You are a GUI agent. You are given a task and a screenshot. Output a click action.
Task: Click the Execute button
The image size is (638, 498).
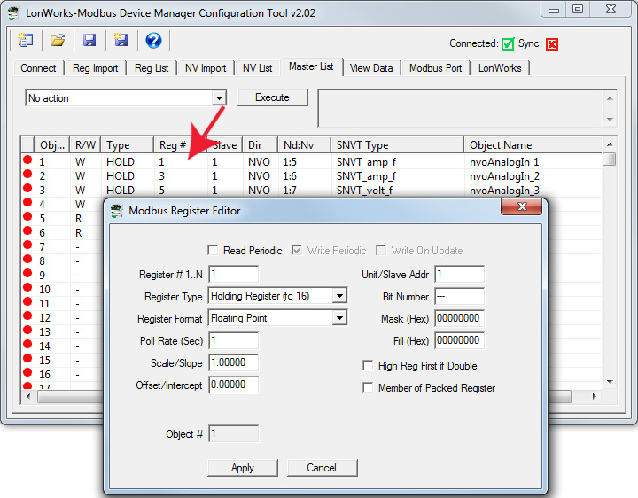pyautogui.click(x=272, y=97)
